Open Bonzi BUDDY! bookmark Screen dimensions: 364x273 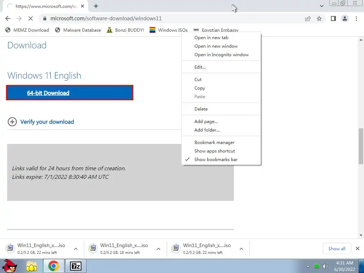pos(125,30)
